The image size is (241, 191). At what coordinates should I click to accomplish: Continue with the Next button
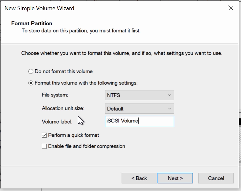(175, 178)
